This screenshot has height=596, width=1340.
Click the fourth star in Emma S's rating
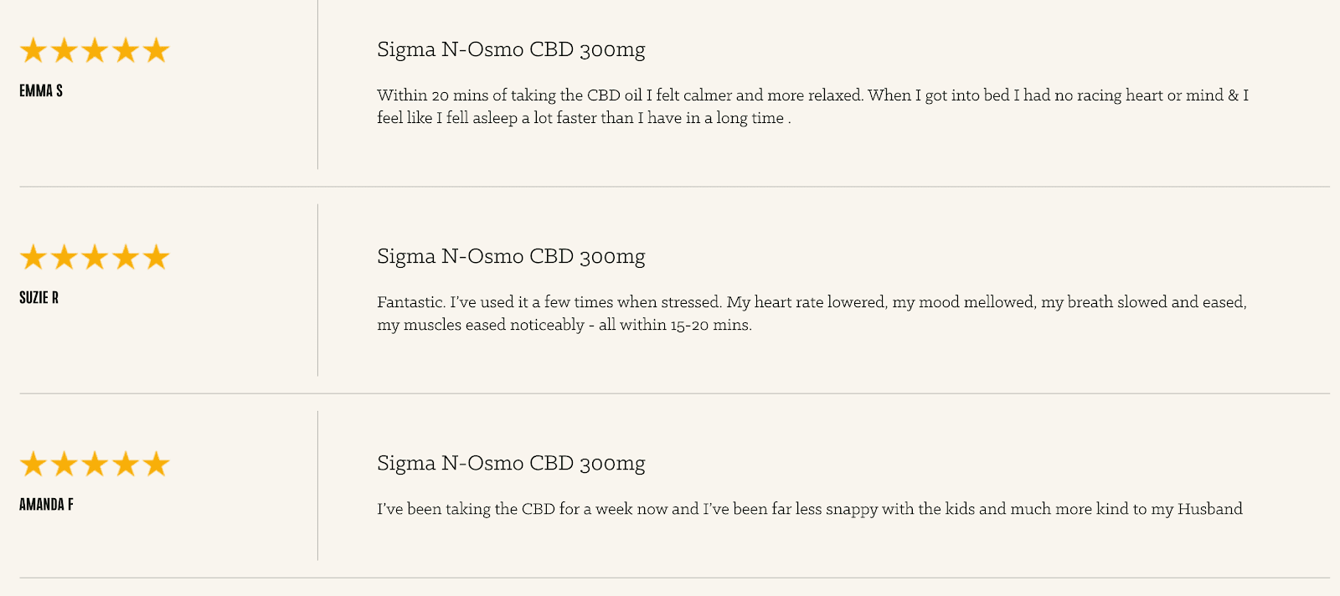126,51
